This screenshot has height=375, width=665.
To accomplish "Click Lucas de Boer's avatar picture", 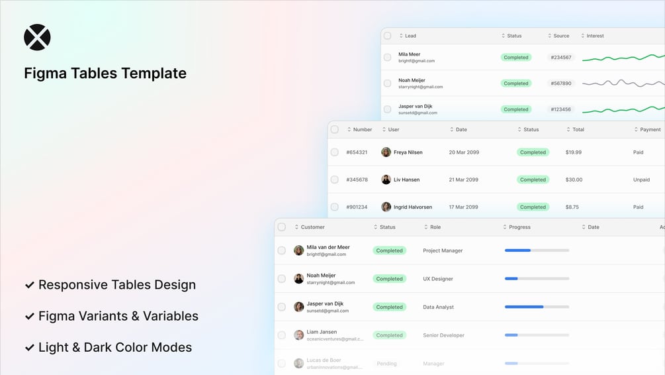I will pos(299,363).
